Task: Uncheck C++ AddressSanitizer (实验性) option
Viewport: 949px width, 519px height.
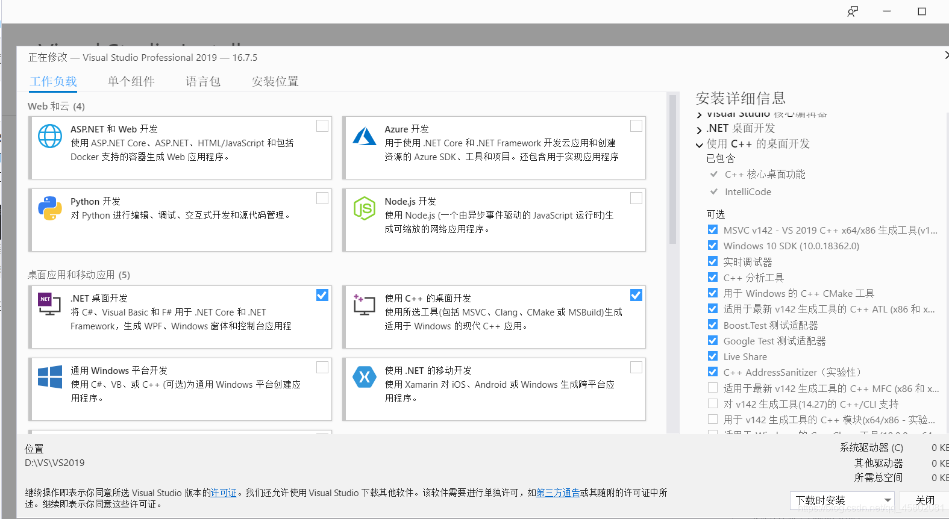Action: pos(713,371)
